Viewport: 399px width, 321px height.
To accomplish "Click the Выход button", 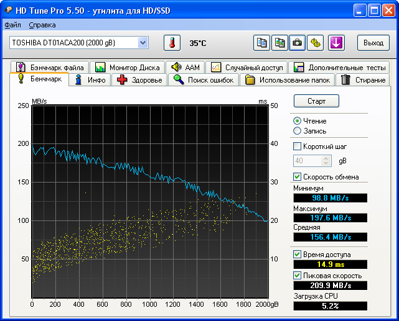I will [x=373, y=43].
